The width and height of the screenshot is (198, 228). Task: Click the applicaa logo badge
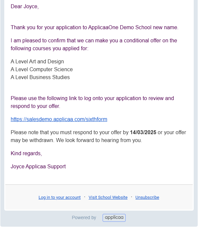point(114,218)
